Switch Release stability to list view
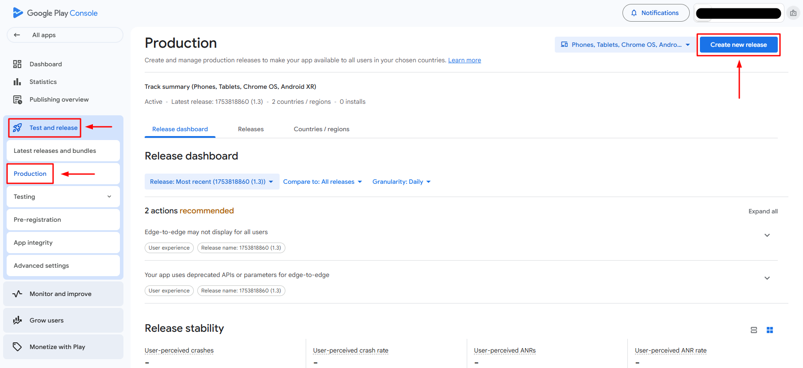Image resolution: width=803 pixels, height=368 pixels. pos(754,330)
